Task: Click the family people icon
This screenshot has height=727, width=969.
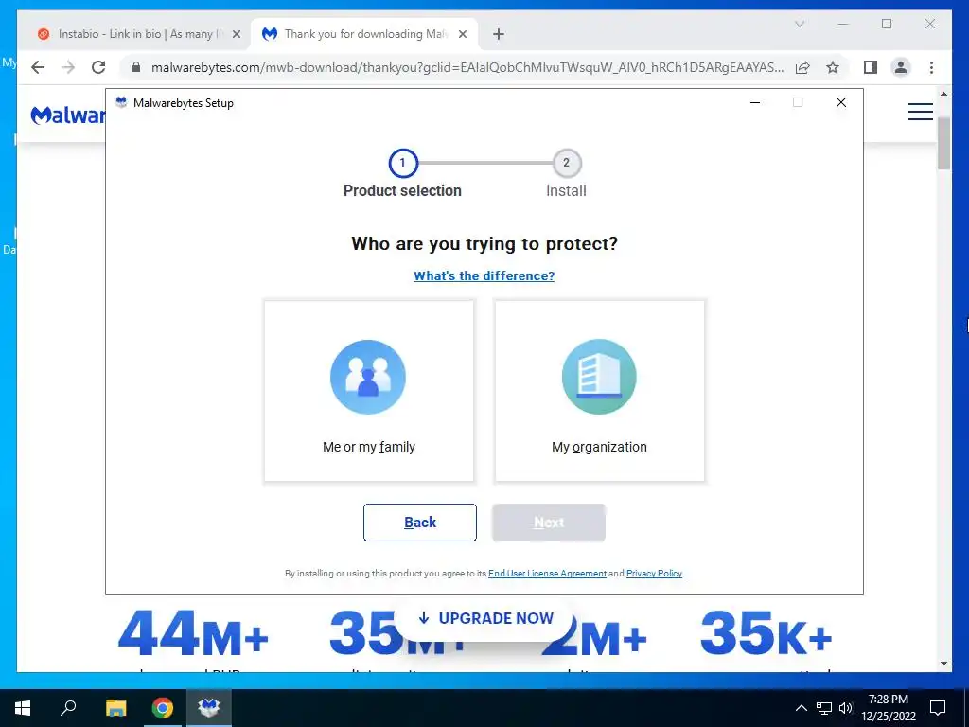Action: (368, 377)
